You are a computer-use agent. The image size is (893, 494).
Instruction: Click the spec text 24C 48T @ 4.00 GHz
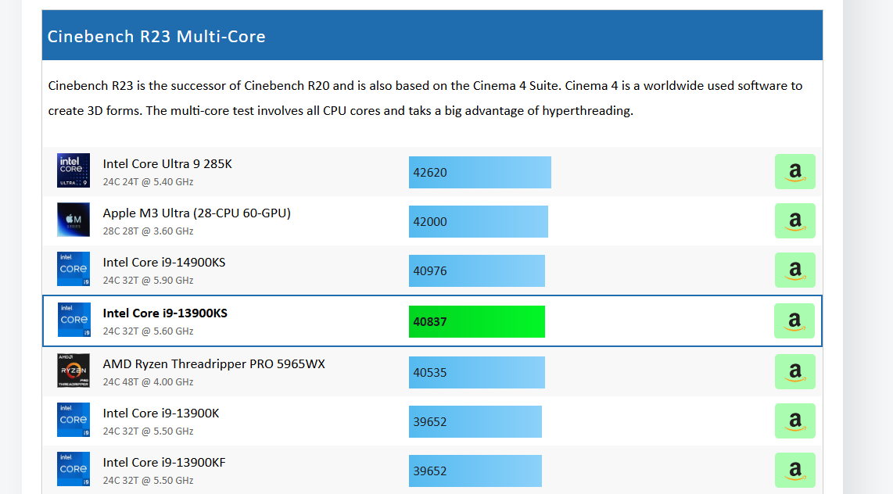coord(148,382)
